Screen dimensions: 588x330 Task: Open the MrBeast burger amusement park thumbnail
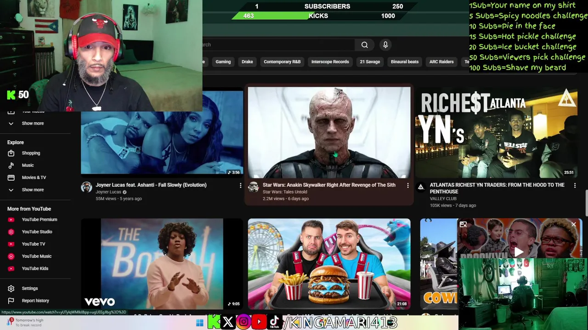[329, 264]
